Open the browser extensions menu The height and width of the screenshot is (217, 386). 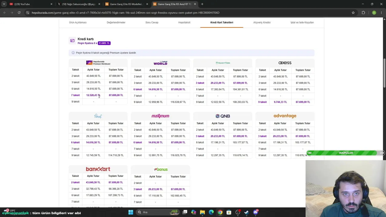(x=363, y=13)
